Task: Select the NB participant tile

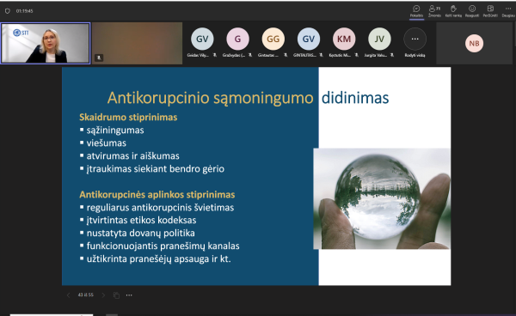Action: (474, 43)
